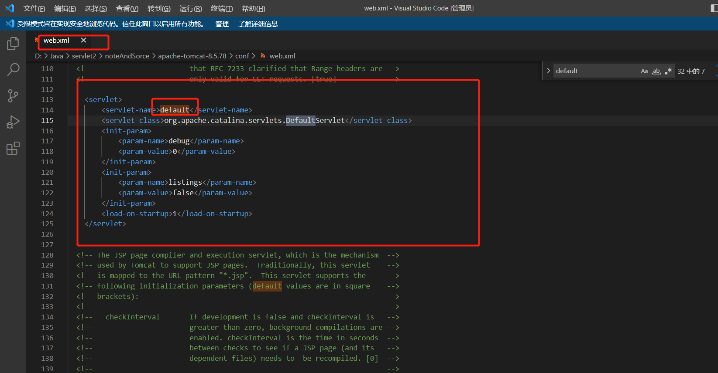The image size is (718, 373).
Task: Open the Explorer view in activity bar
Action: pos(13,44)
